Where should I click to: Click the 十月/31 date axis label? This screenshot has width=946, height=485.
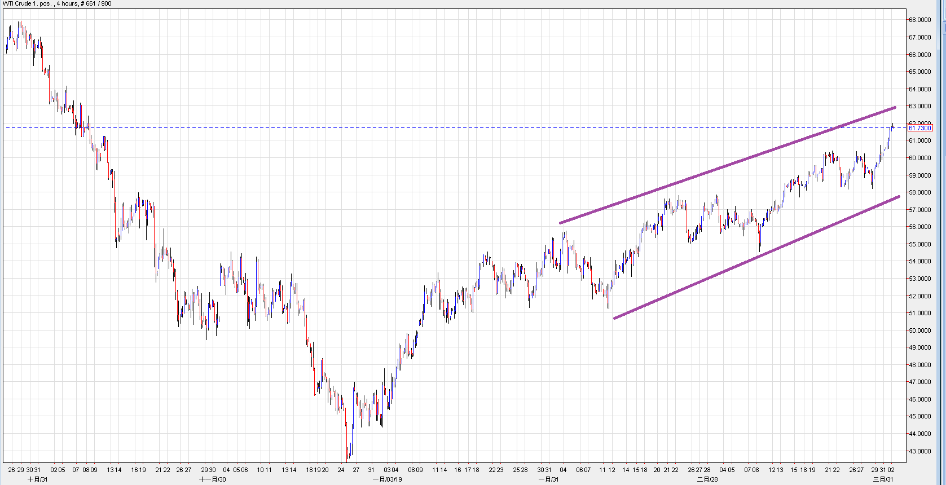coord(38,479)
